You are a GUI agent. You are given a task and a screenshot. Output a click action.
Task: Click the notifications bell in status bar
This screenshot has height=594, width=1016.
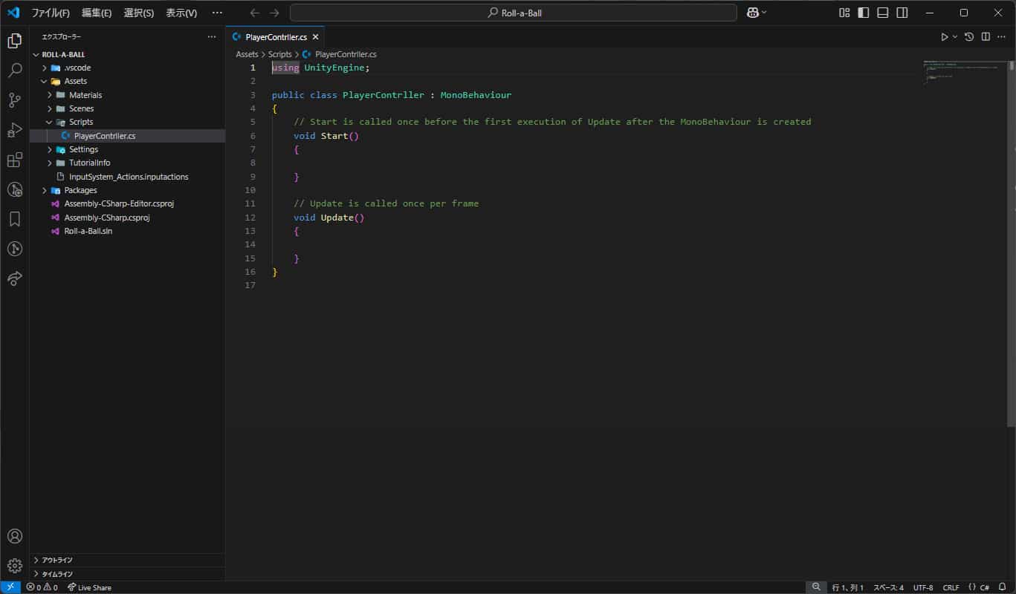coord(1002,587)
